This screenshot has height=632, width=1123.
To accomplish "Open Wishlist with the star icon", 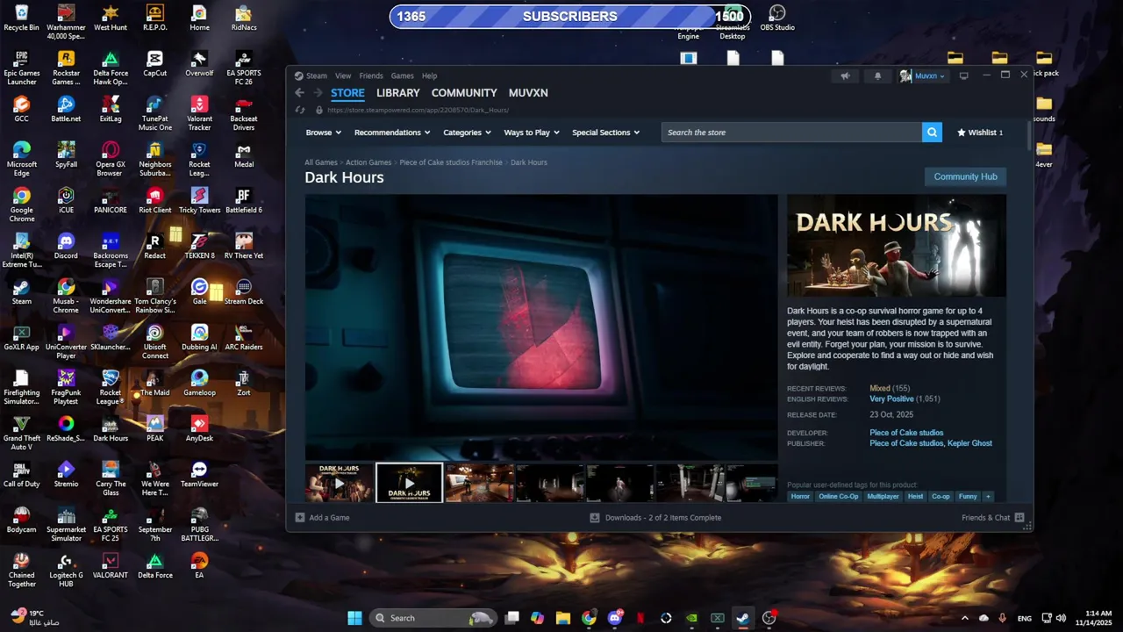I will pyautogui.click(x=980, y=133).
